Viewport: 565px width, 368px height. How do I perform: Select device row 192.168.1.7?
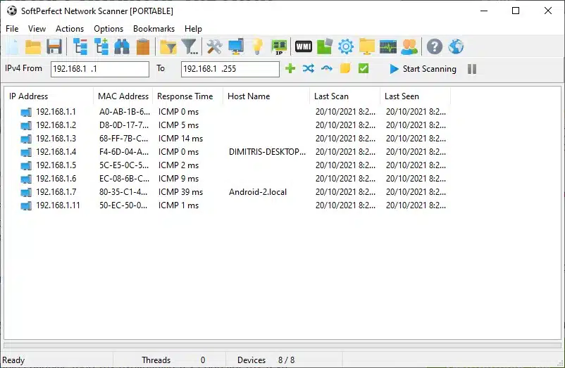pyautogui.click(x=228, y=192)
